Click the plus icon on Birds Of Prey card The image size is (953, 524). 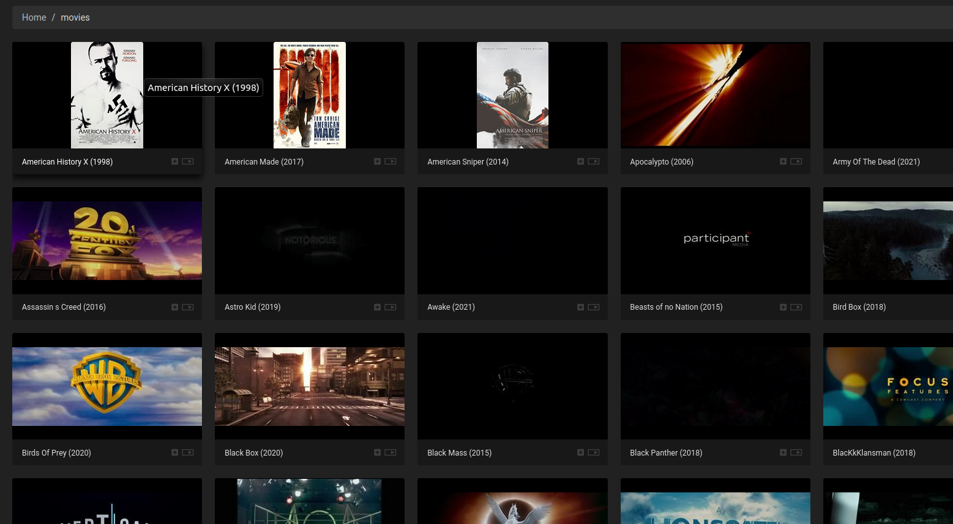pyautogui.click(x=175, y=452)
